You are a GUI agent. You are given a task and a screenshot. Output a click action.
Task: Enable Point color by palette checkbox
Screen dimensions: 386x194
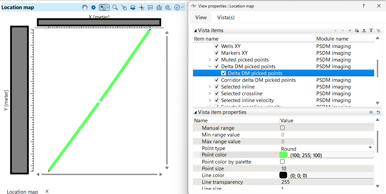(x=282, y=162)
